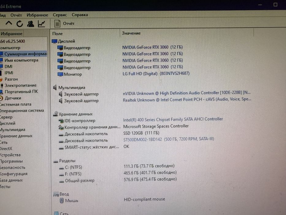Viewport: 286px width, 215px height.
Task: Select the Компьютер root tree node
Action: (x=10, y=48)
